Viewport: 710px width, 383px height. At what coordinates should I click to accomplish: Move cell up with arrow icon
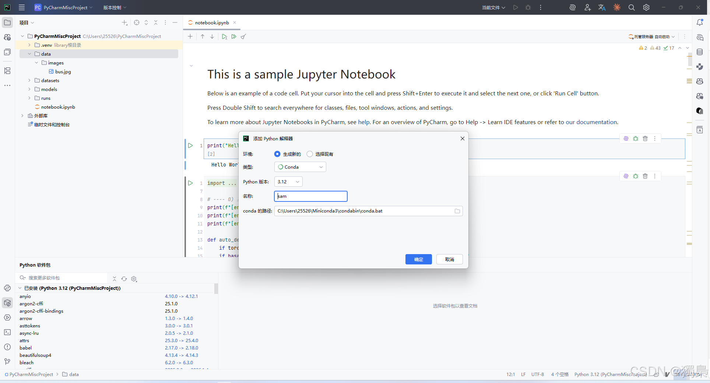coord(203,36)
